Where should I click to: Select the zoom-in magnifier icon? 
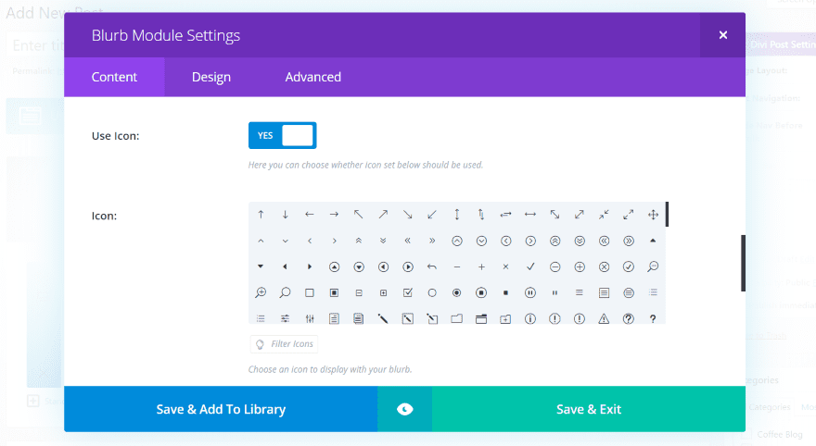[261, 292]
